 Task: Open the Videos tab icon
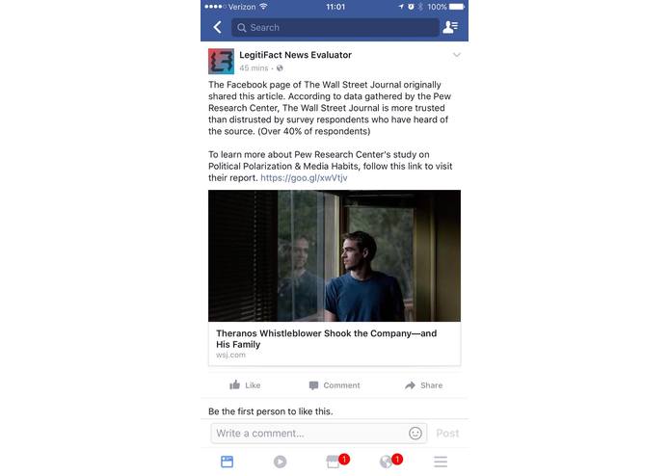[x=281, y=462]
